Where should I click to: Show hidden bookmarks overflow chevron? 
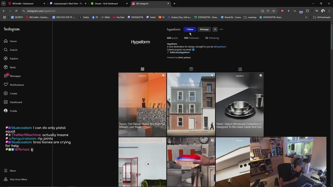pyautogui.click(x=306, y=17)
